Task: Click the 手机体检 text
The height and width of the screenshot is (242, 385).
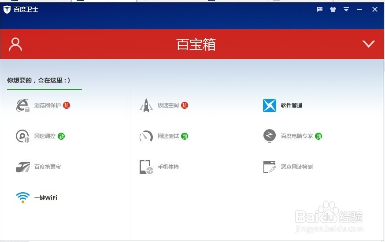Action: (x=168, y=167)
